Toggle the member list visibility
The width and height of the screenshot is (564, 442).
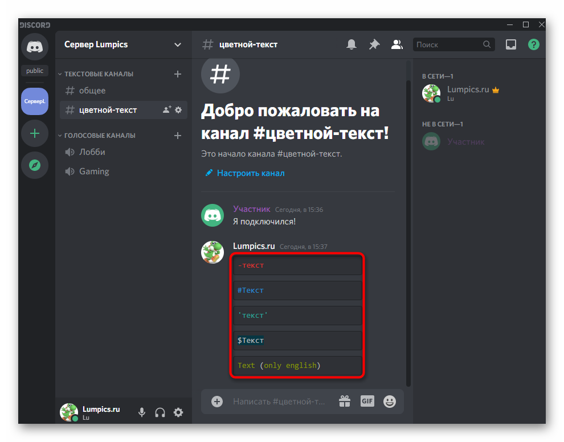coord(397,44)
